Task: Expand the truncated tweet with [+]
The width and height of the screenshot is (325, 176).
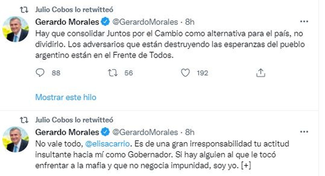Action: coord(246,166)
